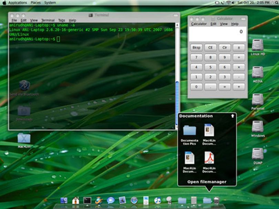This screenshot has width=279, height=209.
Task: Click the music notes dock icon
Action: click(157, 200)
